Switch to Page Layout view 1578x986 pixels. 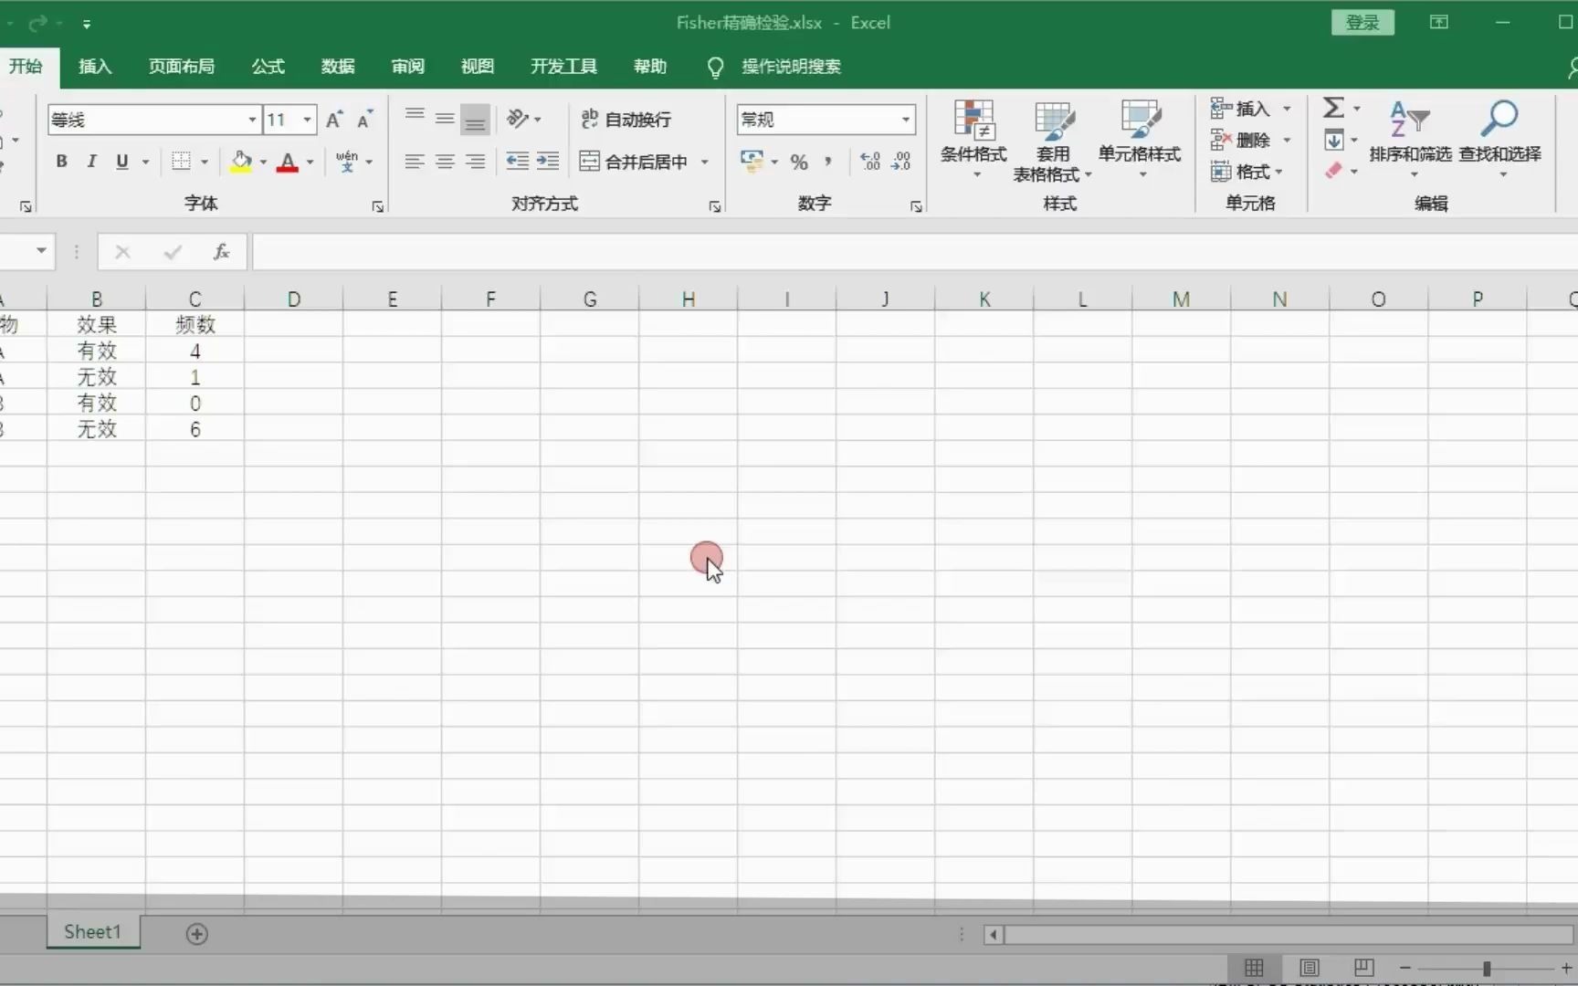pyautogui.click(x=1309, y=968)
